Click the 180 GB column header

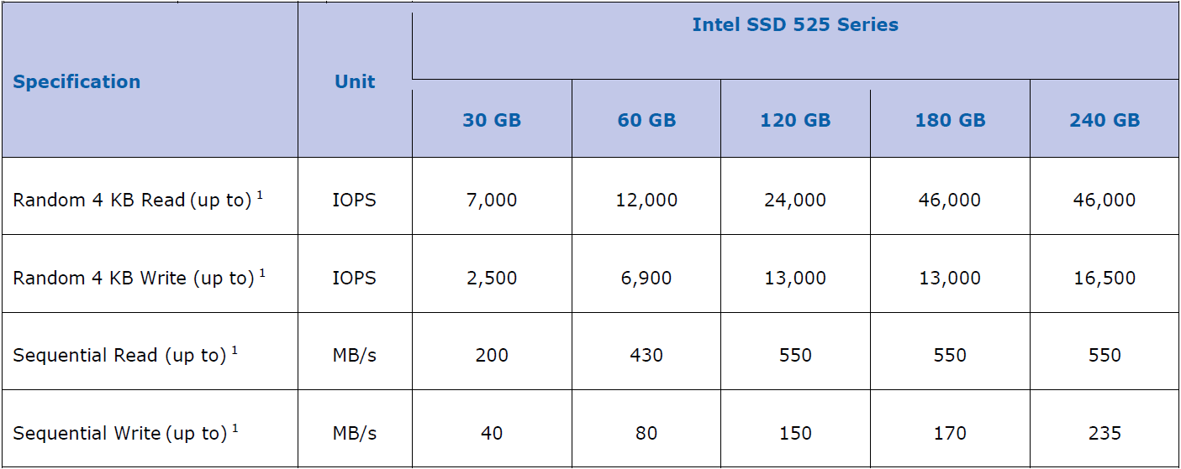point(950,120)
